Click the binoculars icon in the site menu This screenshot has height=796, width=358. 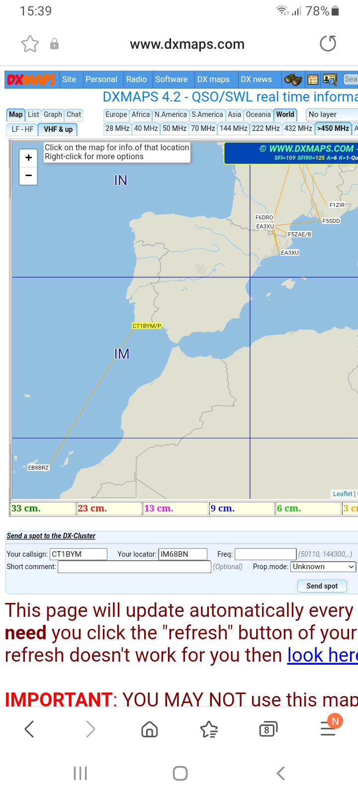293,80
